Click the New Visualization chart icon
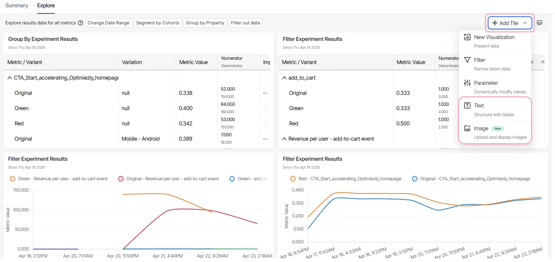 467,37
